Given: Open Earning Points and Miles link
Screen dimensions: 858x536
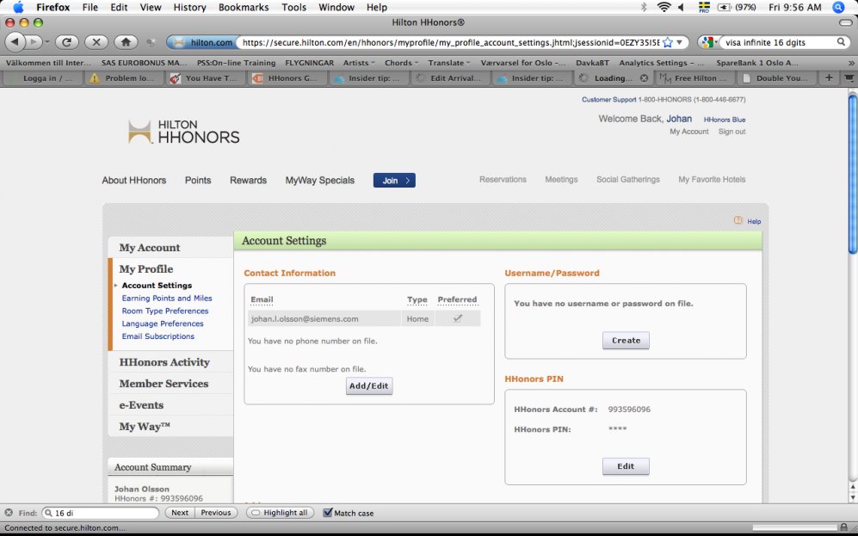Looking at the screenshot, I should (x=167, y=299).
